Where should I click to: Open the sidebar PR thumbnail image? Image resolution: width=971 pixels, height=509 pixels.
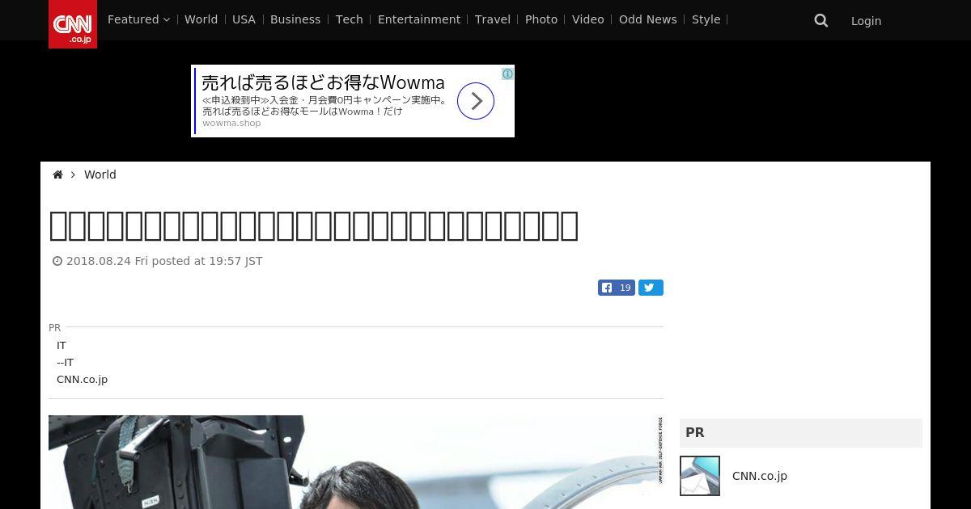700,476
